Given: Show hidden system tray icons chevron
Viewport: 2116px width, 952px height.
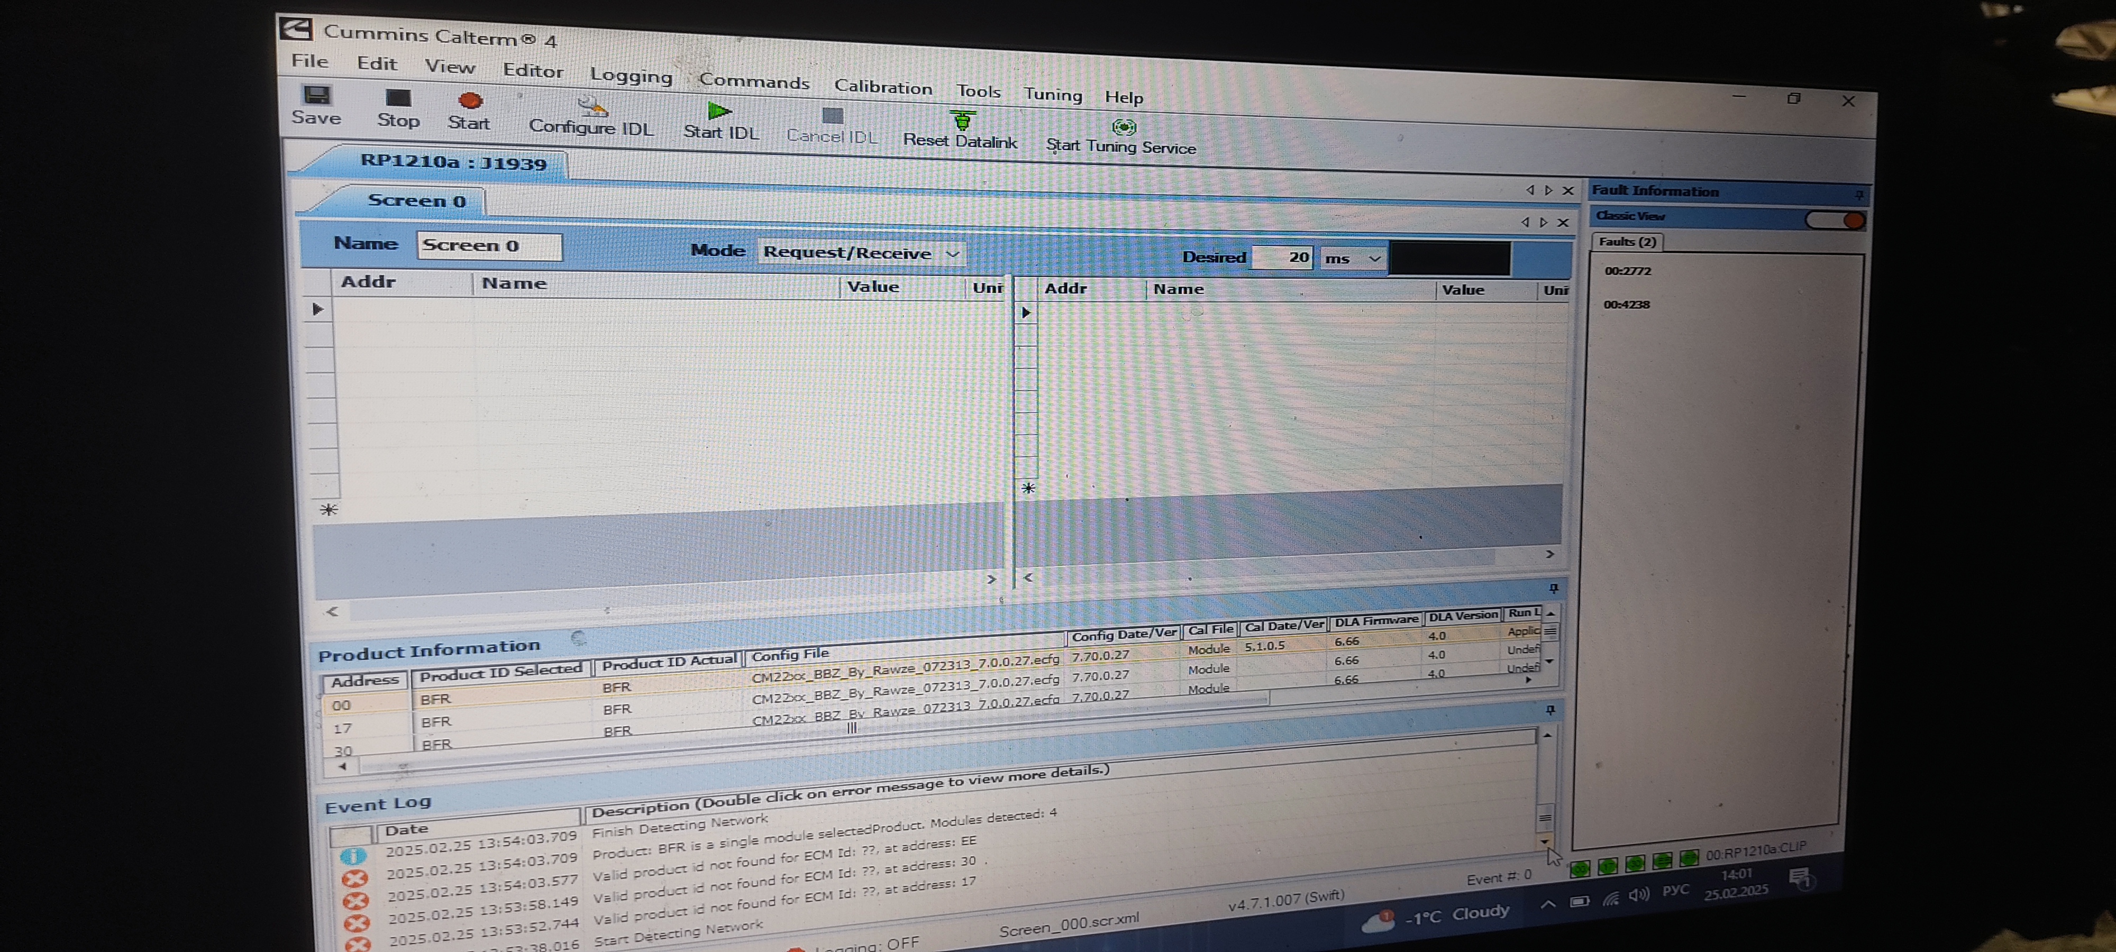Looking at the screenshot, I should tap(1547, 904).
